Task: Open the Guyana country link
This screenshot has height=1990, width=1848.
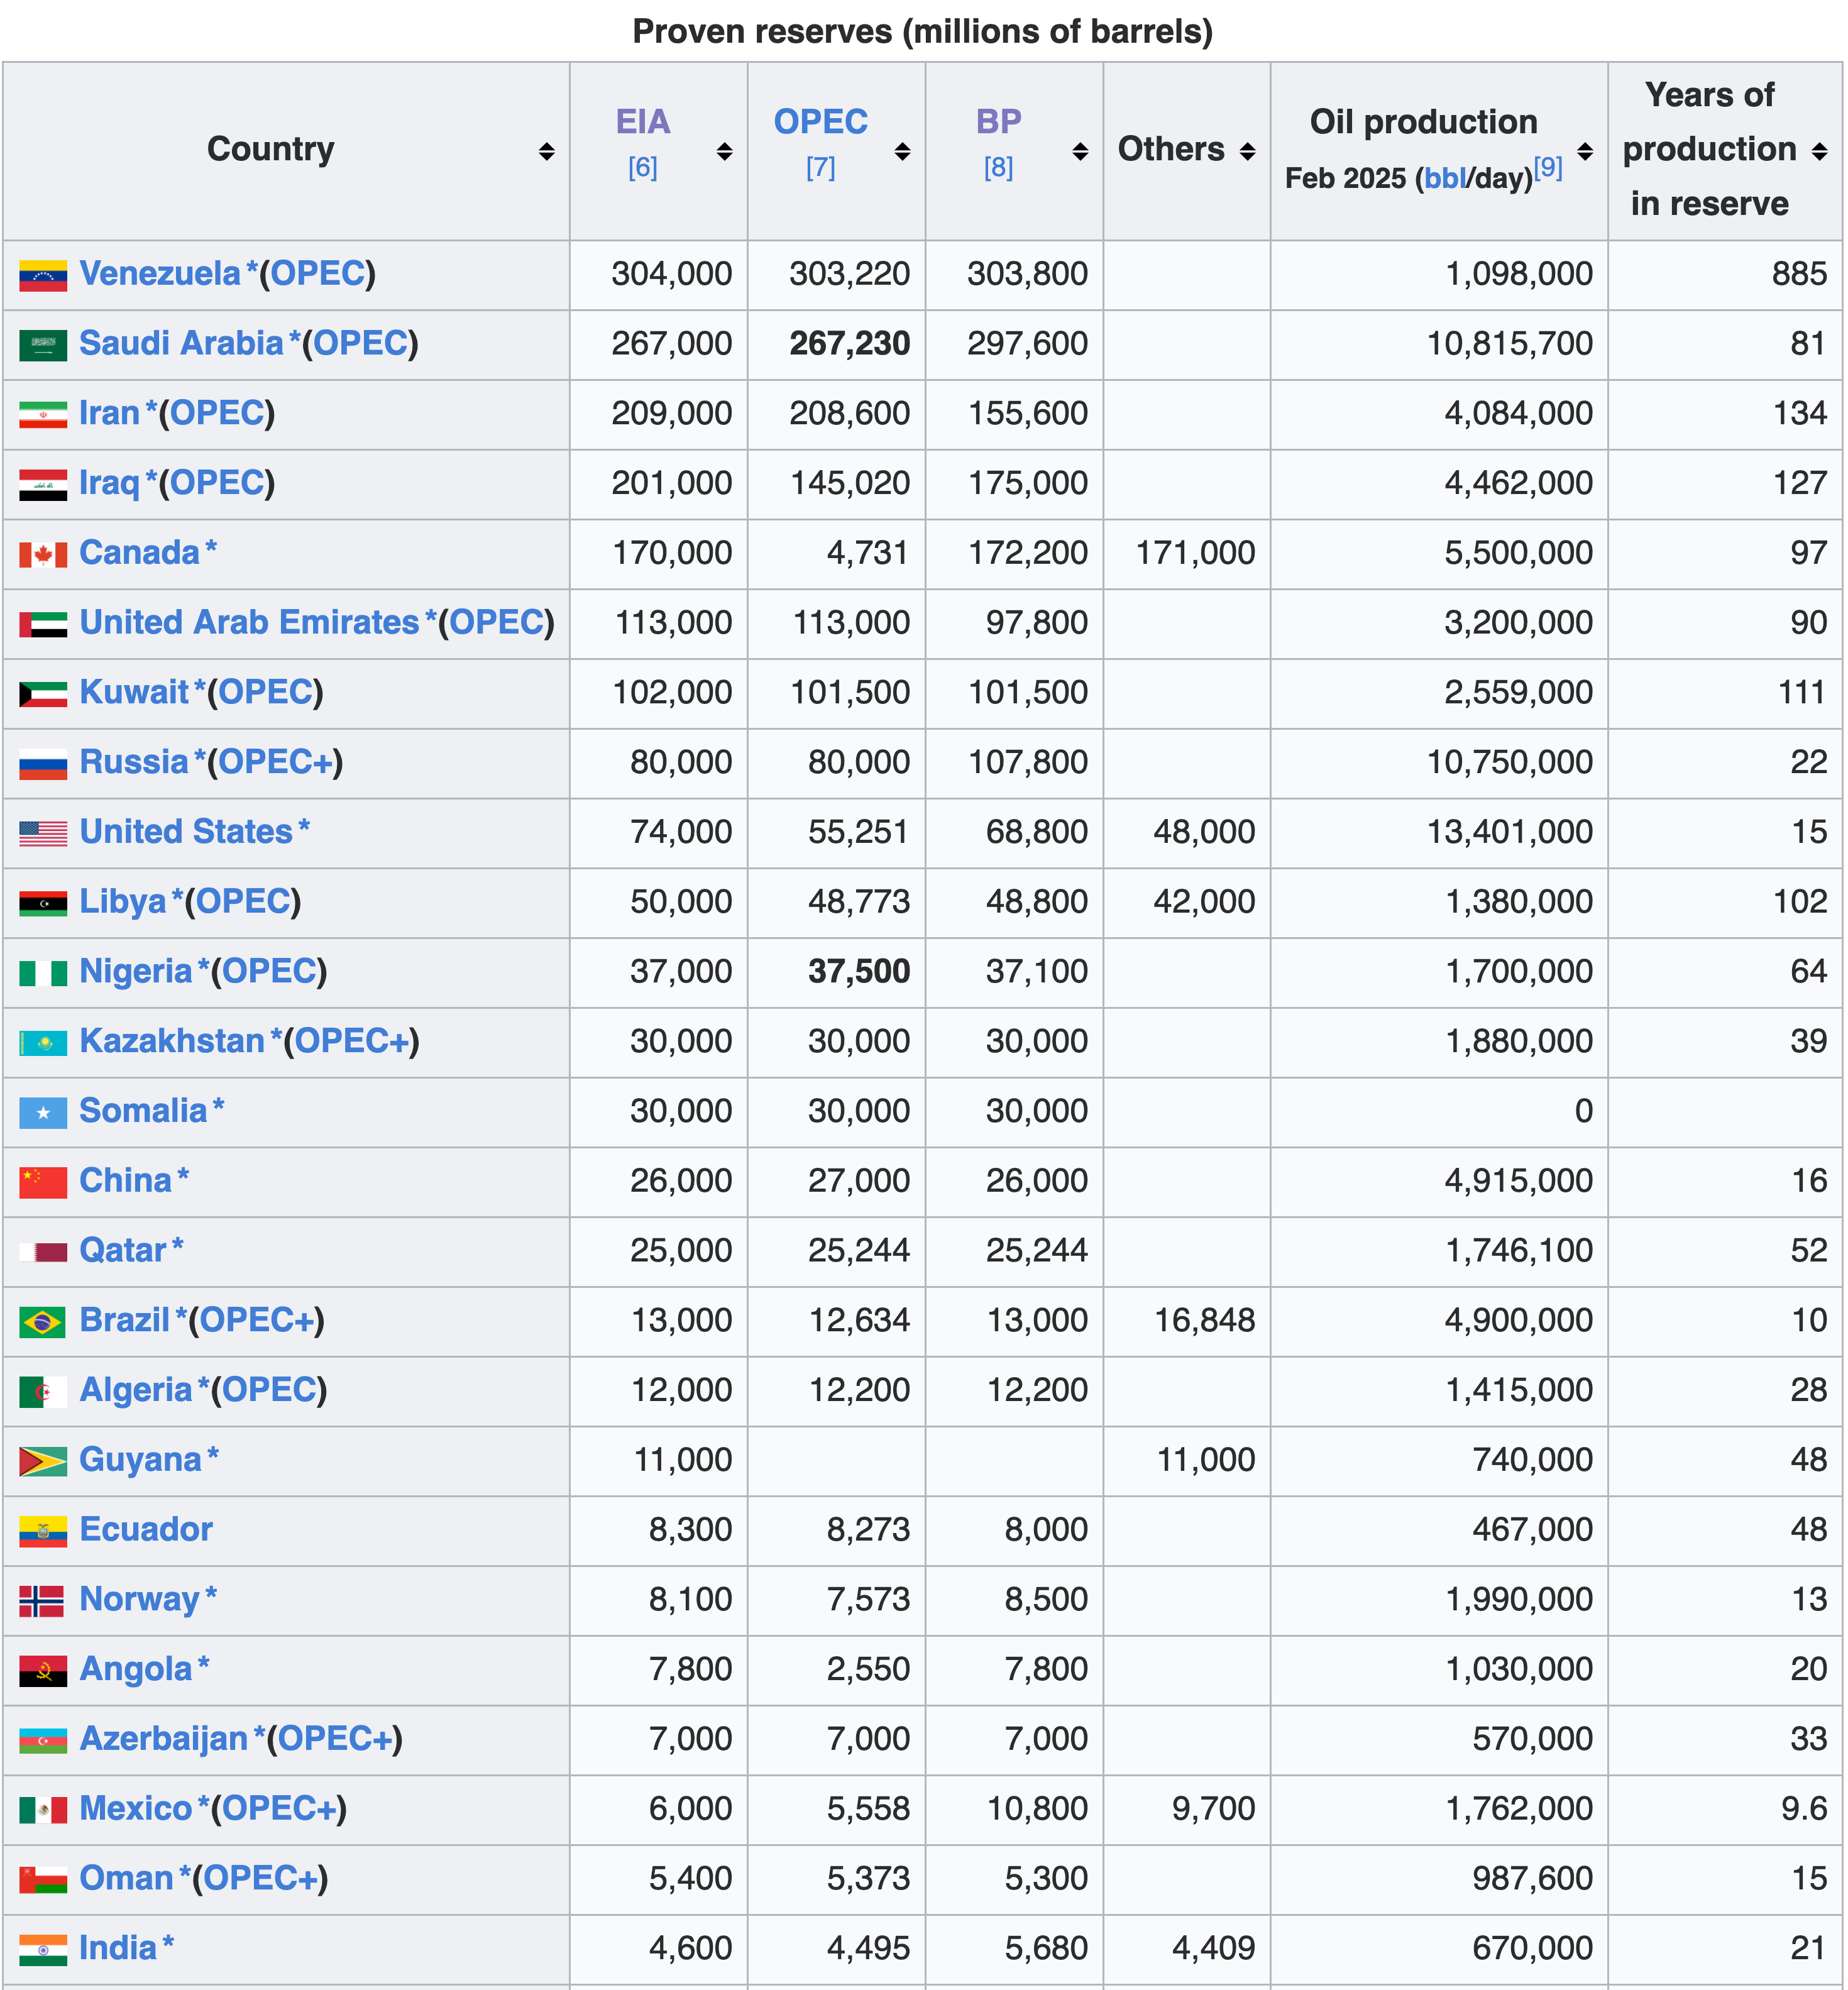Action: pyautogui.click(x=140, y=1460)
